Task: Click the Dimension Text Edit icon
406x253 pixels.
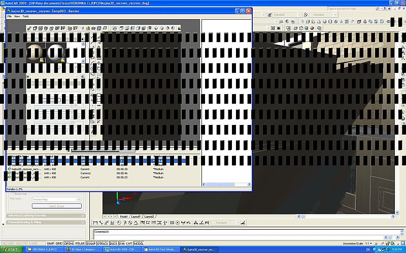Action: [x=201, y=223]
